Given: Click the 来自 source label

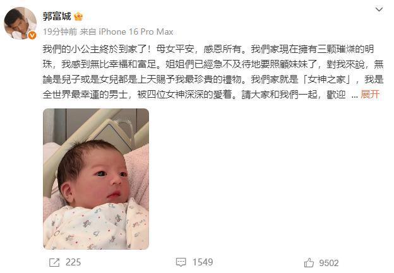Looking at the screenshot, I should [x=88, y=32].
